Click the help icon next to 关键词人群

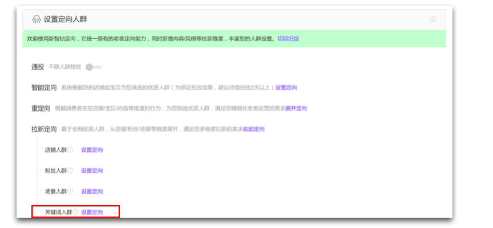[75, 212]
